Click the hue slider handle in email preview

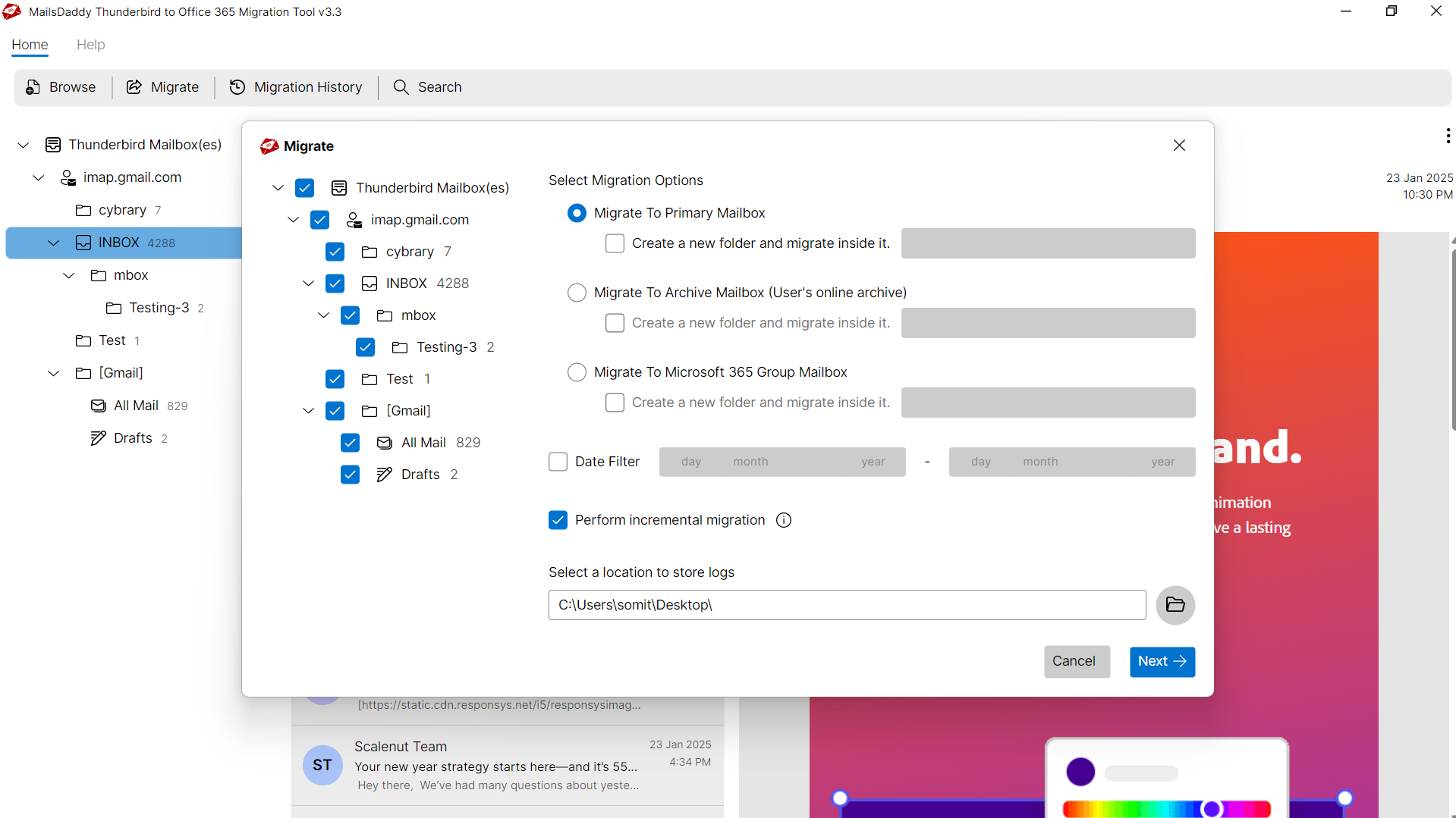[x=1212, y=809]
